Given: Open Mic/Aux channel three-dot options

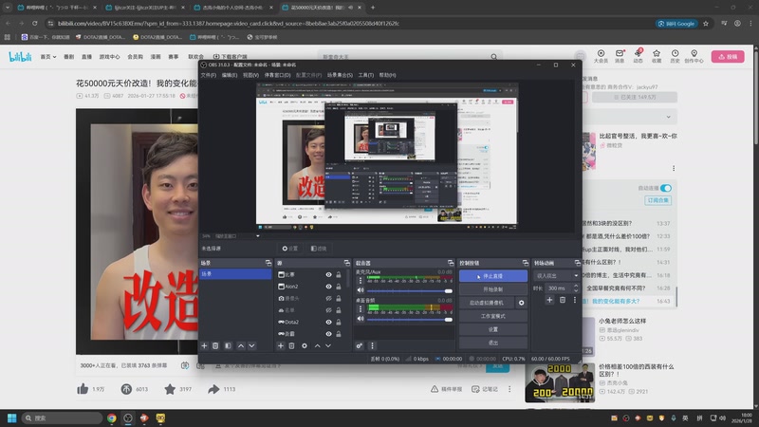Looking at the screenshot, I should click(x=361, y=280).
